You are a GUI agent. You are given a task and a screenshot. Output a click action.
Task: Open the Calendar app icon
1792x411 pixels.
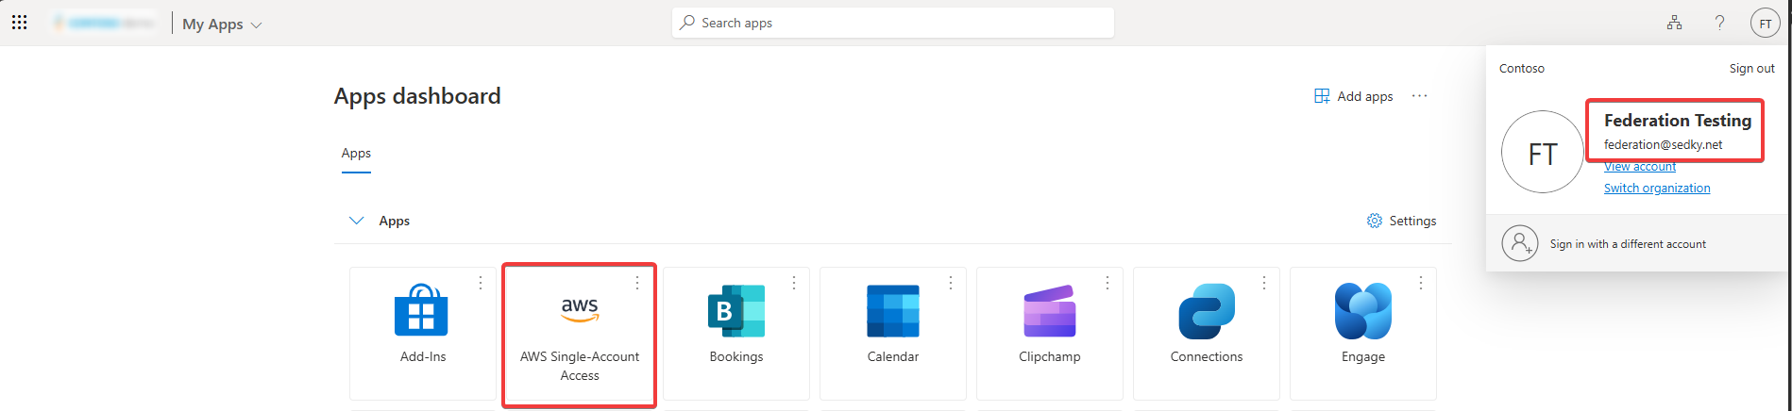(x=893, y=310)
